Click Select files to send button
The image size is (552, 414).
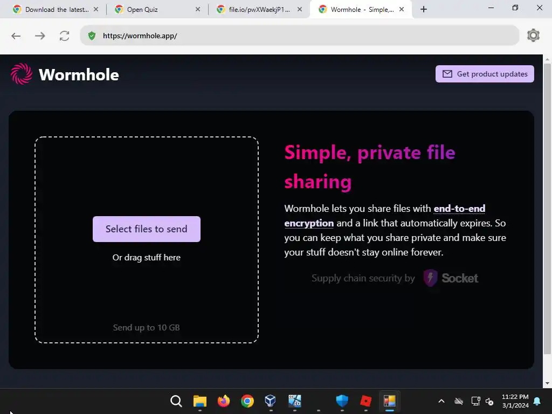pyautogui.click(x=147, y=229)
